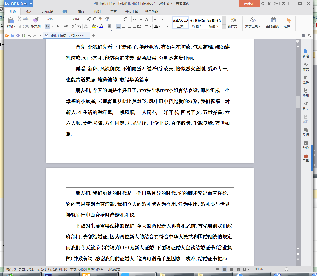The width and height of the screenshot is (317, 276).
Task: Toggle Bold formatting
Action: pyautogui.click(x=47, y=26)
